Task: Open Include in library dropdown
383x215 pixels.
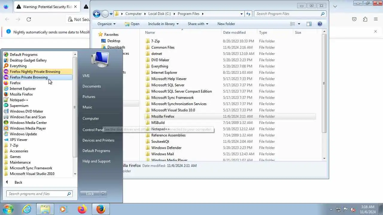Action: [x=163, y=24]
